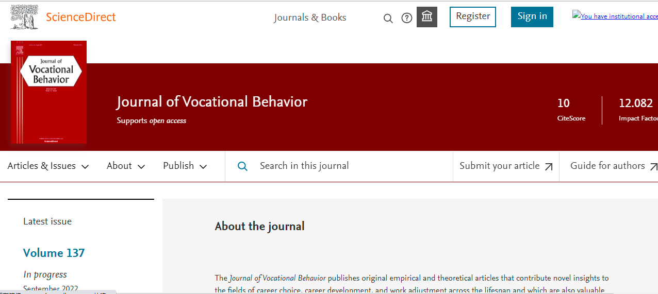The width and height of the screenshot is (658, 294).
Task: Click the magnifying glass search icon in header
Action: (388, 19)
